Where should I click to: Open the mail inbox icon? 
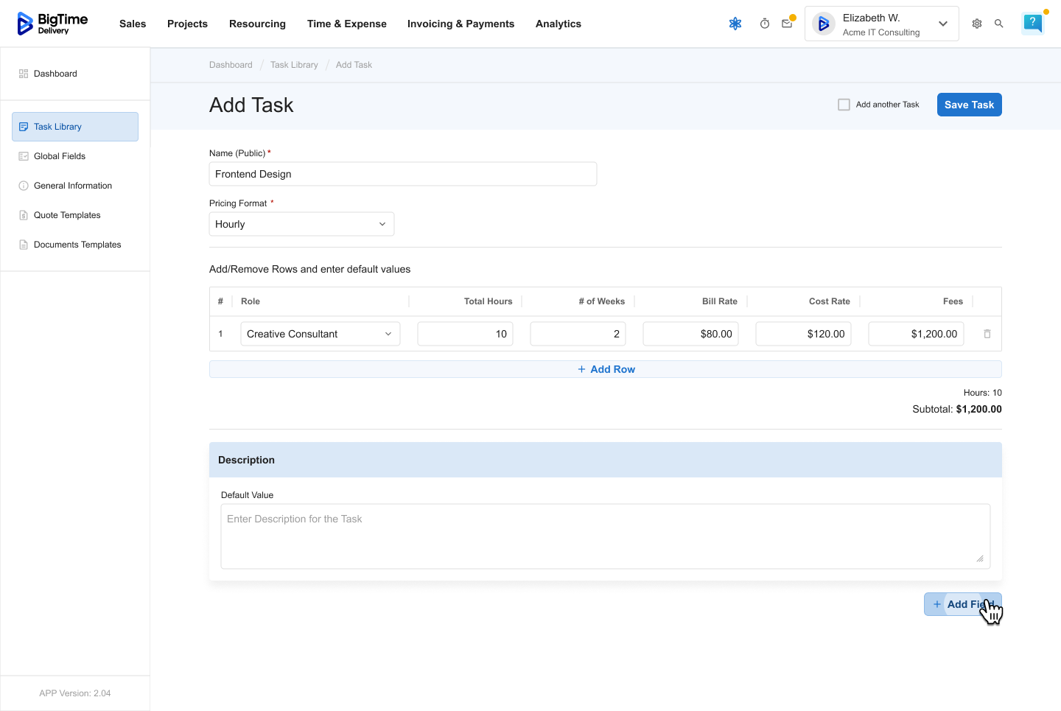(787, 24)
